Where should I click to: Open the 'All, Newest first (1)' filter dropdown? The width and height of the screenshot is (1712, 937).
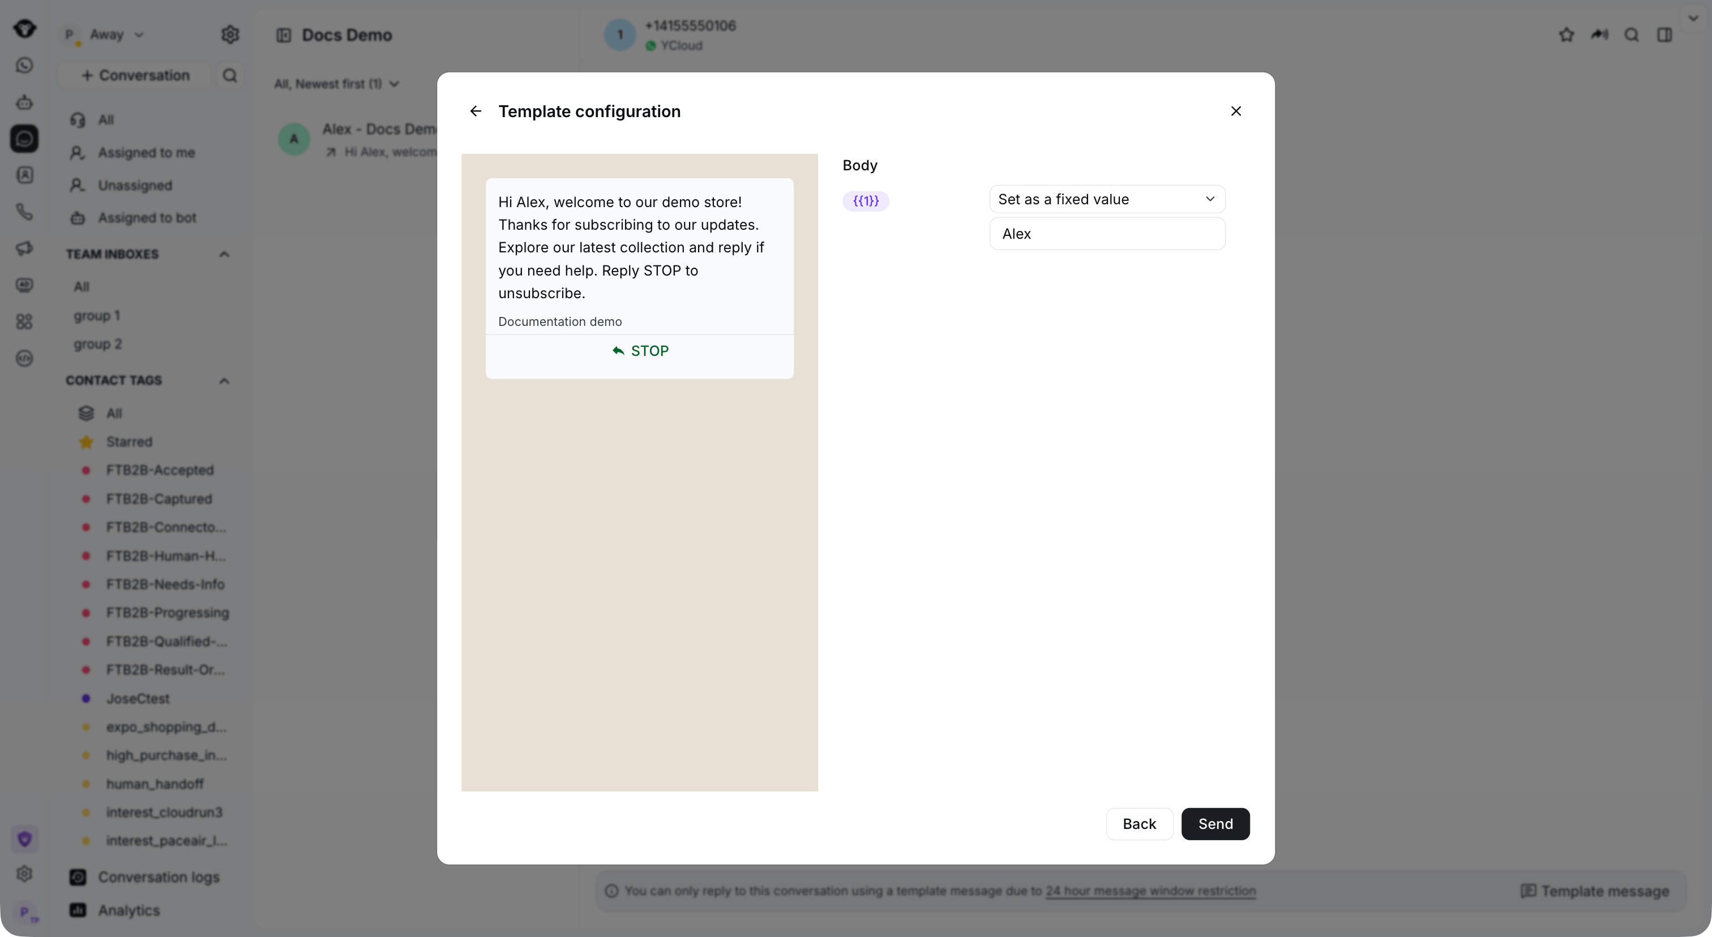point(336,84)
